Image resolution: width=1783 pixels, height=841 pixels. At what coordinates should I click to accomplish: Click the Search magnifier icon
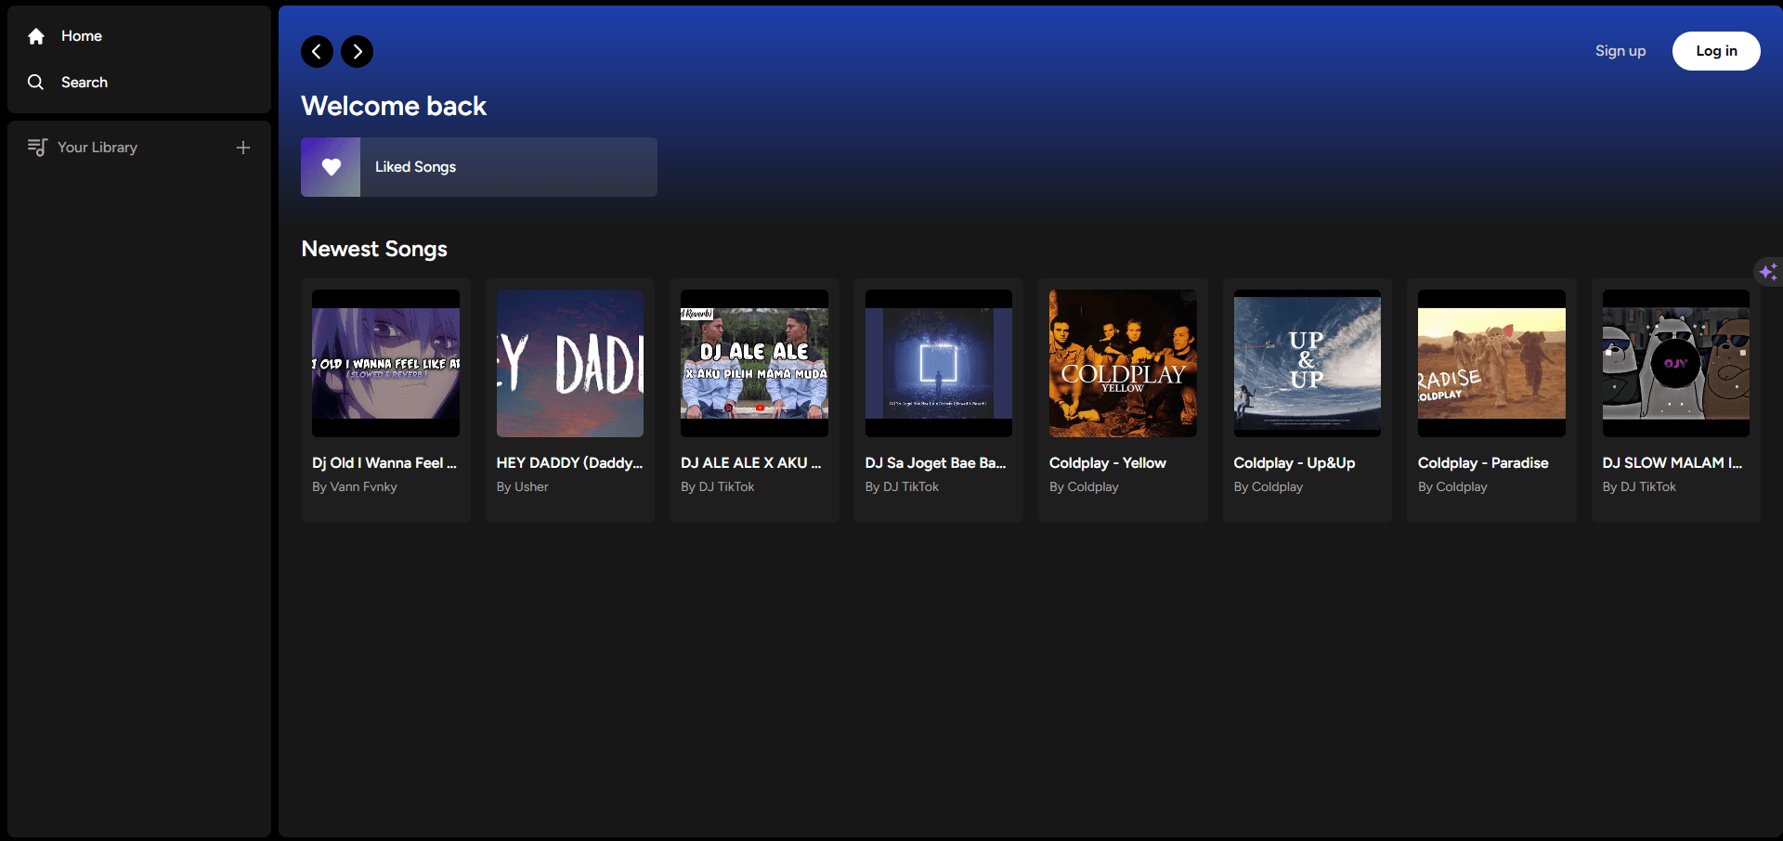pyautogui.click(x=36, y=83)
